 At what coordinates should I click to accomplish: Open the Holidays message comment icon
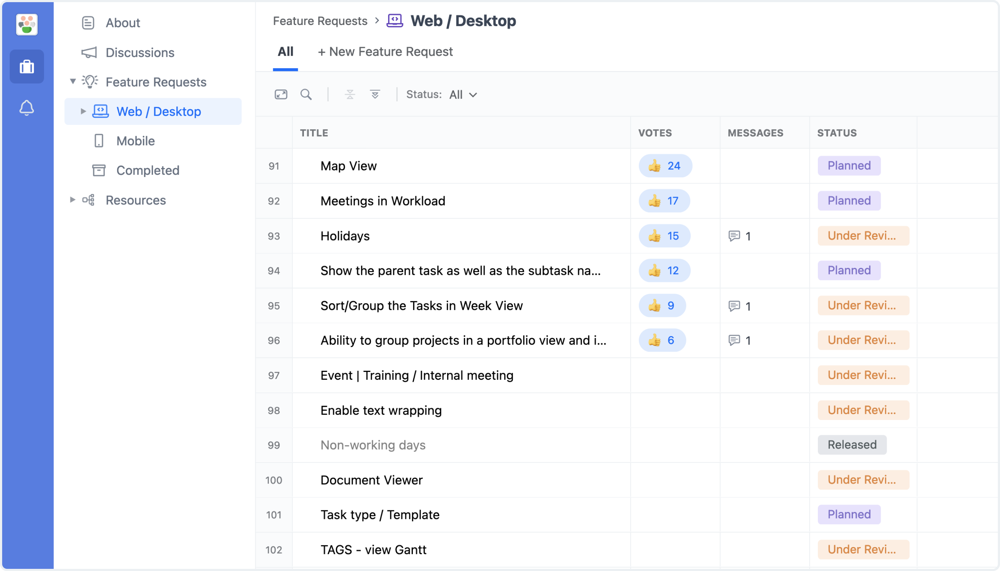734,236
